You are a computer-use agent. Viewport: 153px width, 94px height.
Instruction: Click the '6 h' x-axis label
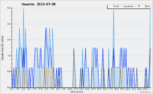click(46, 89)
